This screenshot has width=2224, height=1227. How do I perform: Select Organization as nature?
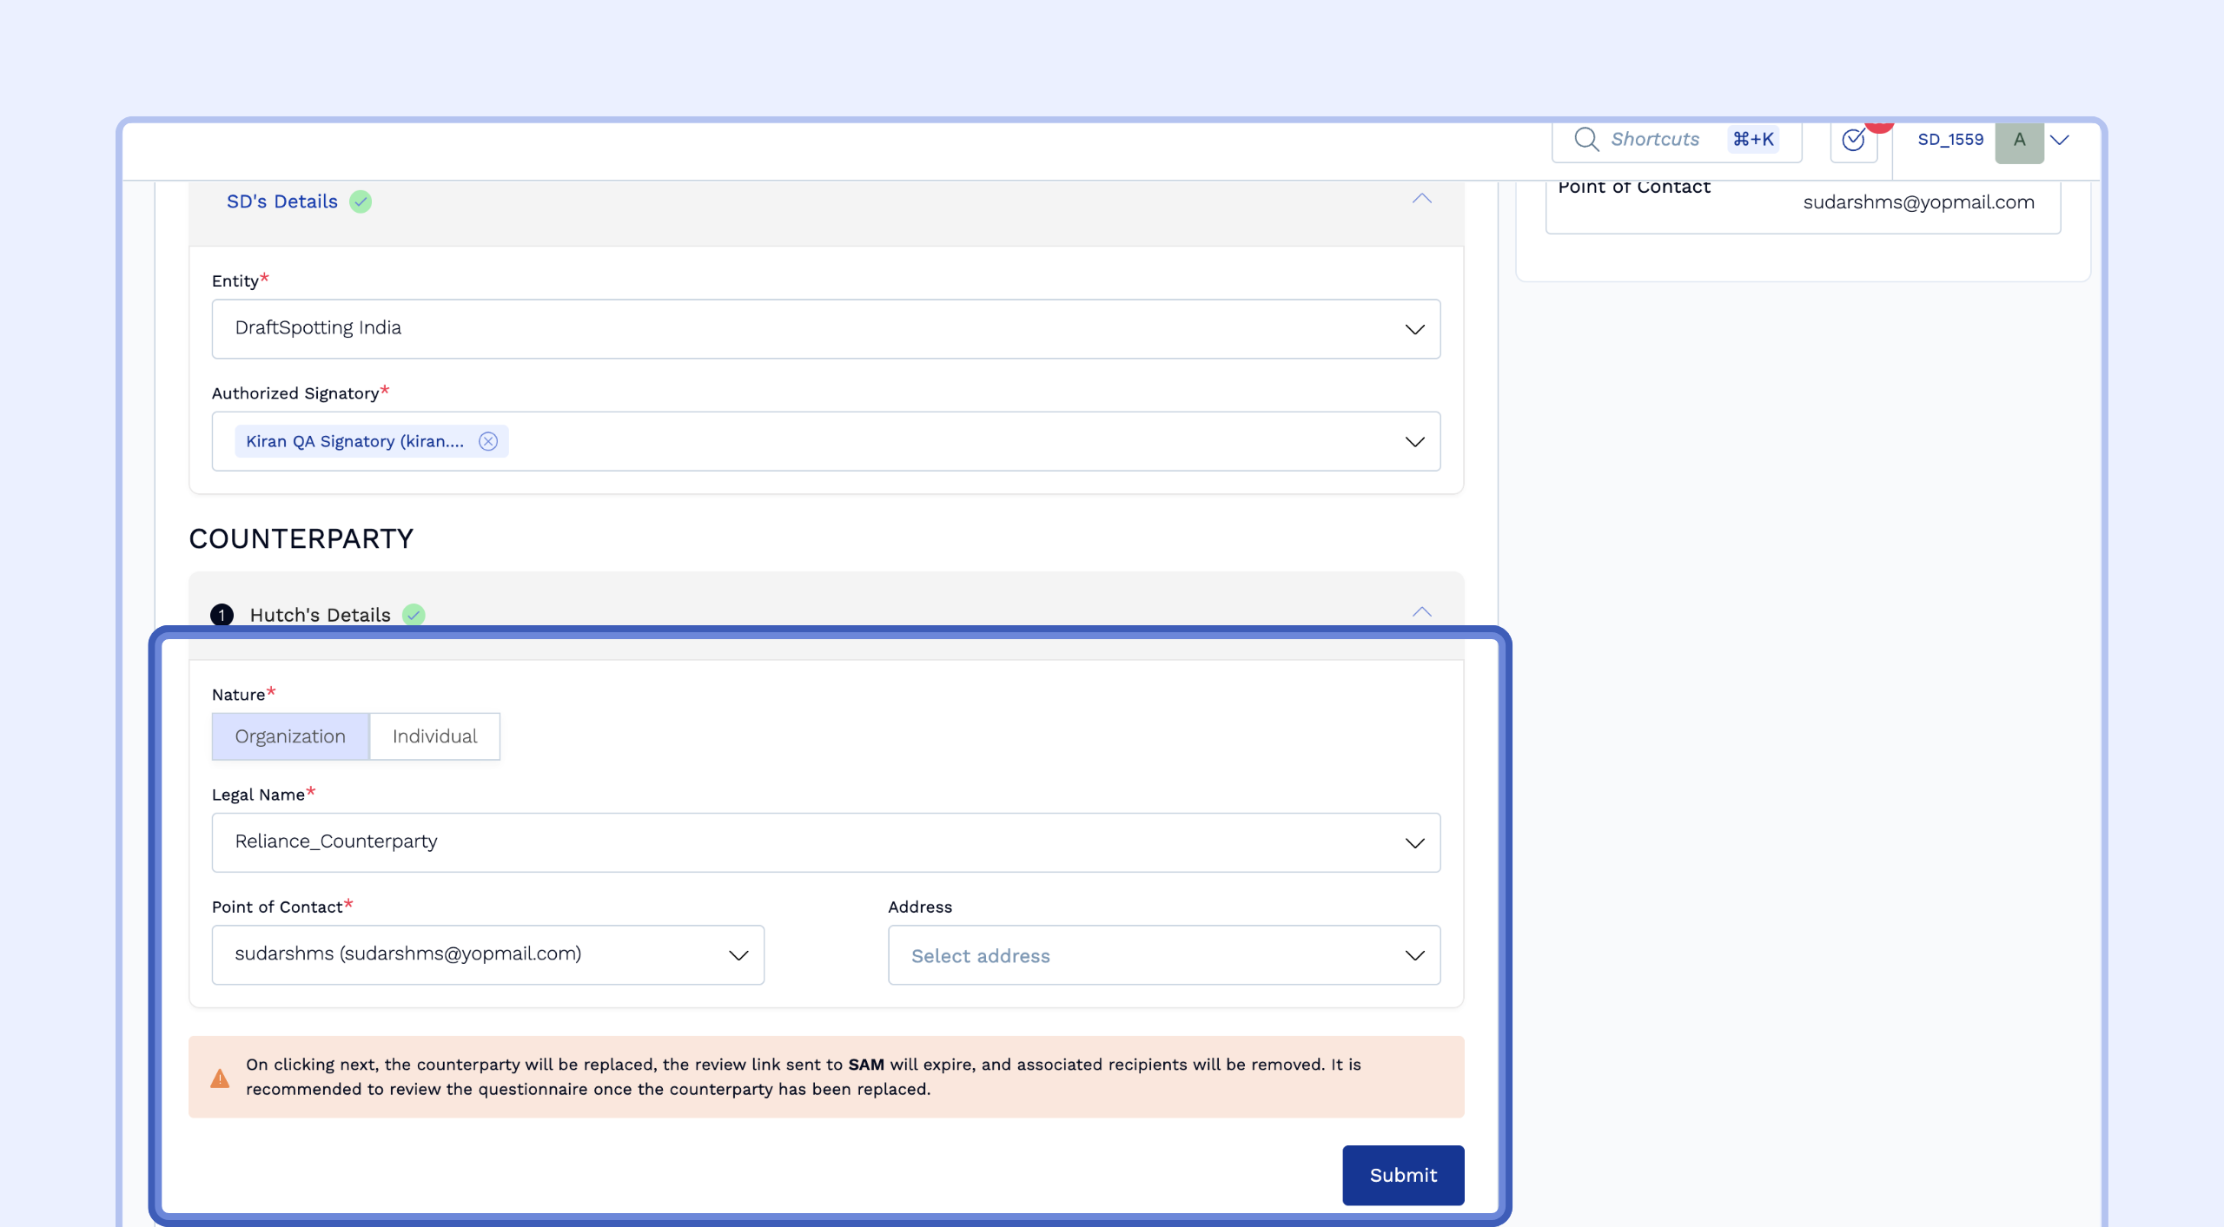tap(290, 736)
